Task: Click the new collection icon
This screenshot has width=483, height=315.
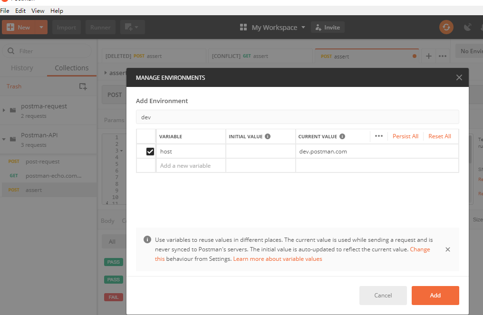Action: 83,86
